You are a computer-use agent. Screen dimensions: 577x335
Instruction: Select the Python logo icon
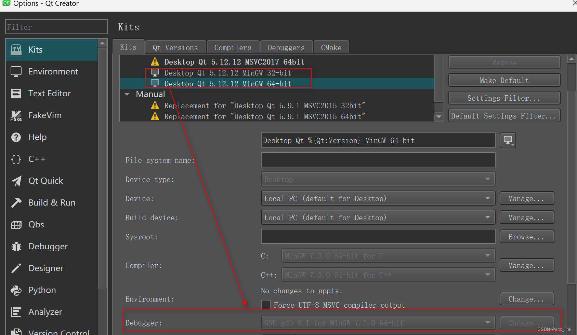[16, 290]
